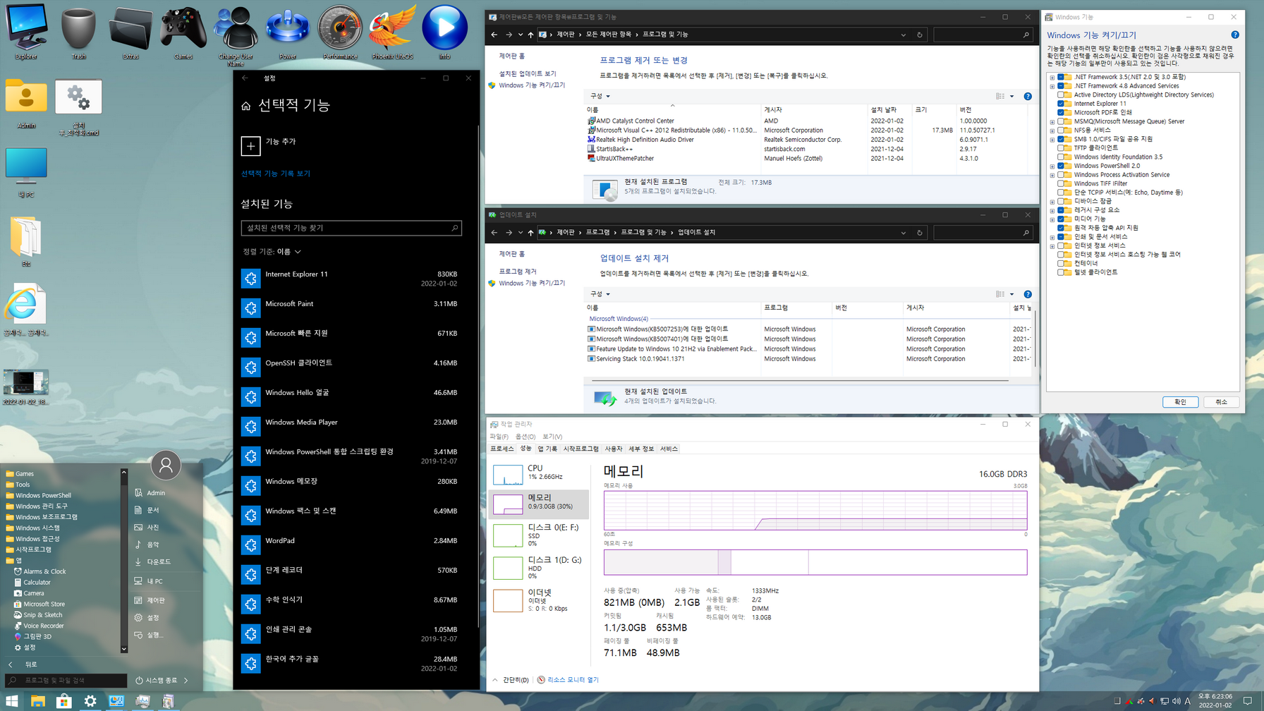Check Active Directory LDS feature checkbox
This screenshot has width=1264, height=711.
click(1061, 95)
